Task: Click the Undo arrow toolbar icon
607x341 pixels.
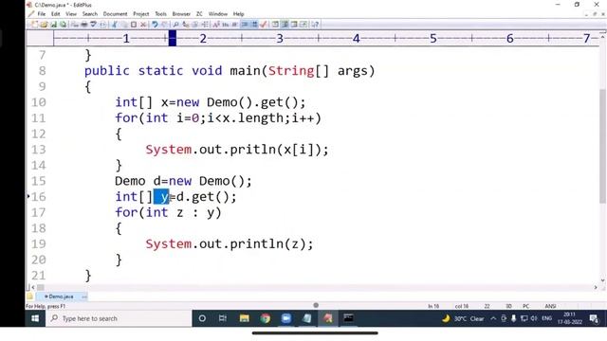Action: click(x=155, y=25)
